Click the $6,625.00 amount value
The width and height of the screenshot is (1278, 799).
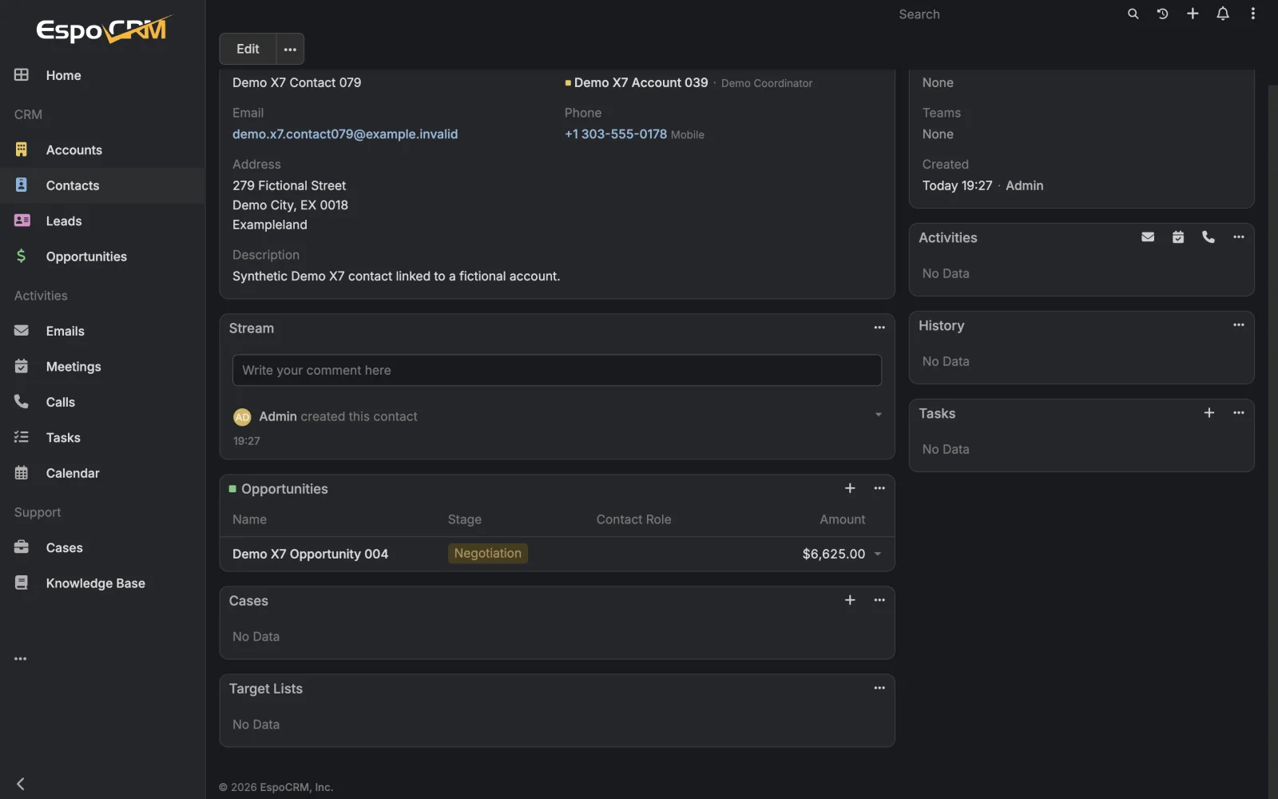pyautogui.click(x=833, y=554)
